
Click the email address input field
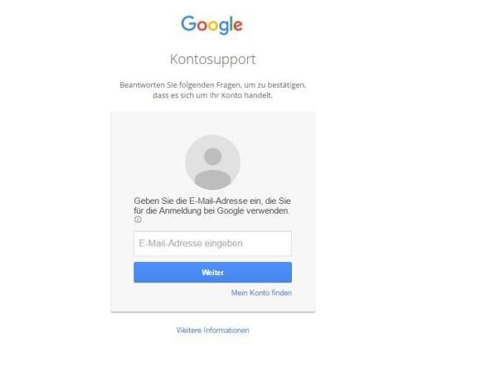point(212,244)
